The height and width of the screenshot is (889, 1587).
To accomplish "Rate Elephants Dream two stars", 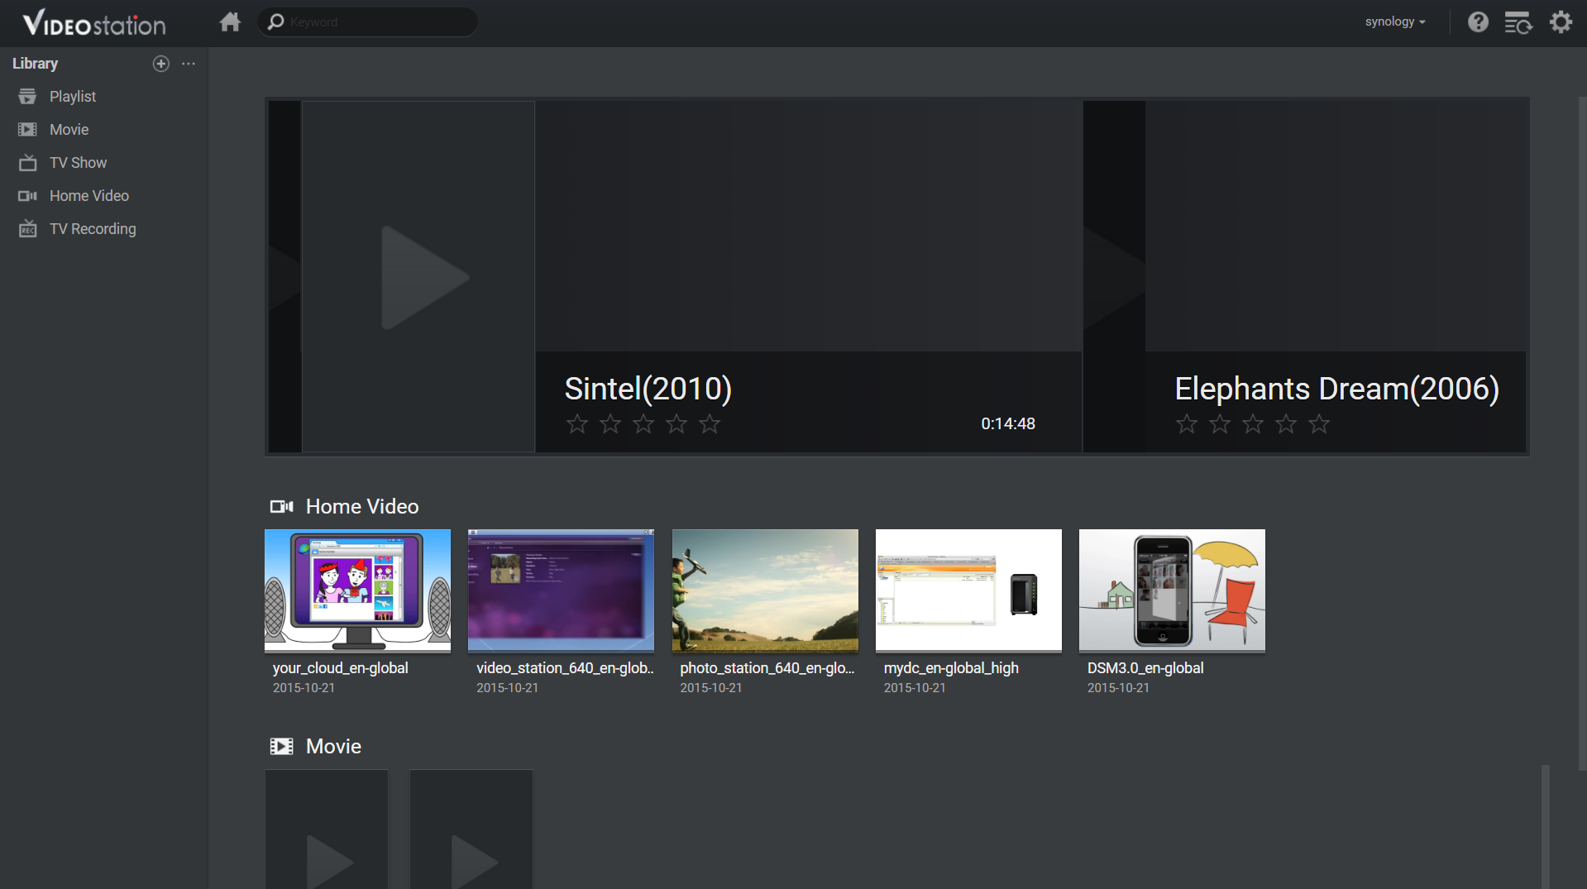I will click(1220, 424).
